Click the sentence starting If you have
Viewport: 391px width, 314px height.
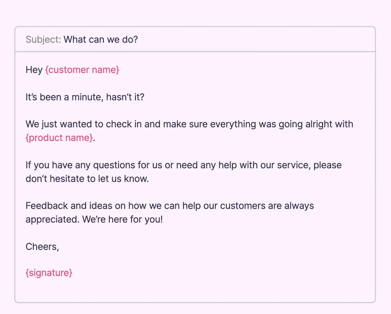[184, 172]
